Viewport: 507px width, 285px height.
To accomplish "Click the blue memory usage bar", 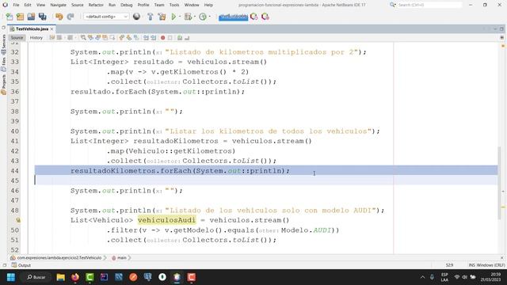I will pos(233,17).
